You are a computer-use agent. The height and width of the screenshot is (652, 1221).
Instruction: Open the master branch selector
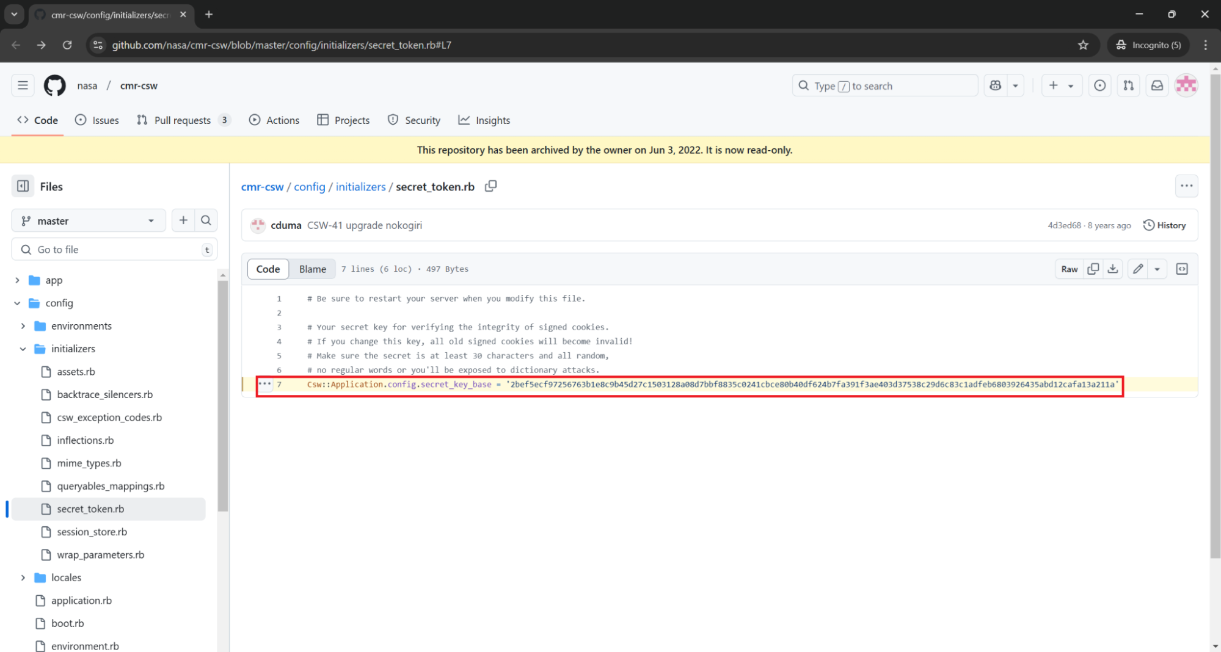[89, 221]
